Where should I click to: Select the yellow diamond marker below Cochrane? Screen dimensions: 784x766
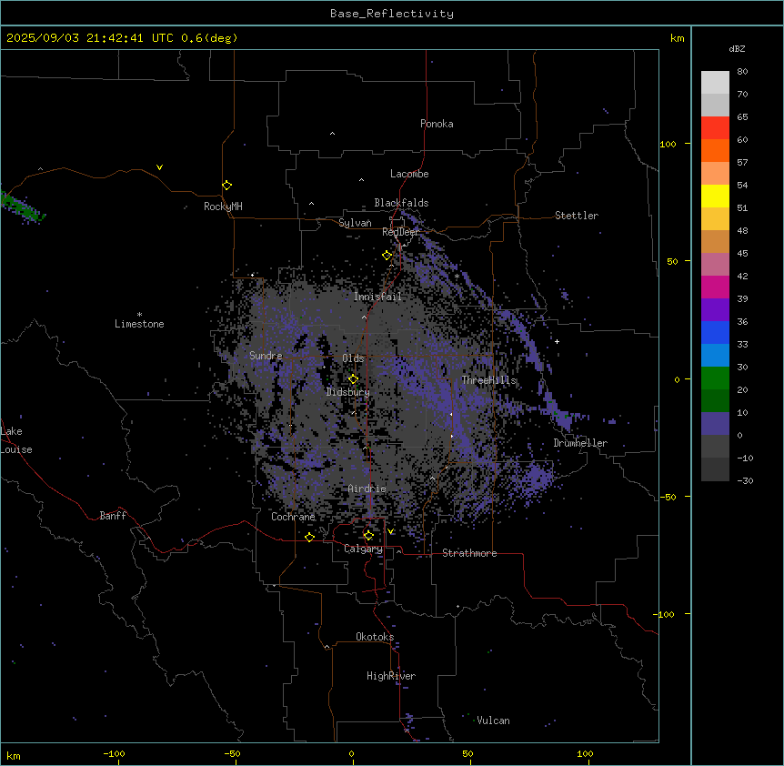(309, 537)
